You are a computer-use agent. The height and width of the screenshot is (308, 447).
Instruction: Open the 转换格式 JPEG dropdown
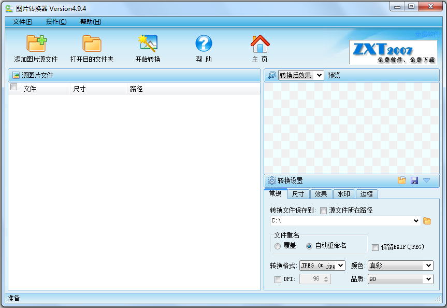click(322, 265)
